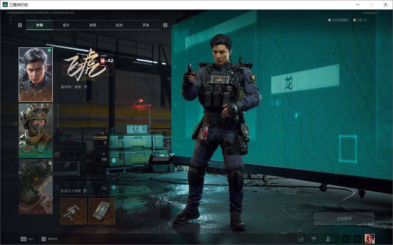Open the 外观 appearance tab
This screenshot has width=393, height=245.
[x=39, y=25]
